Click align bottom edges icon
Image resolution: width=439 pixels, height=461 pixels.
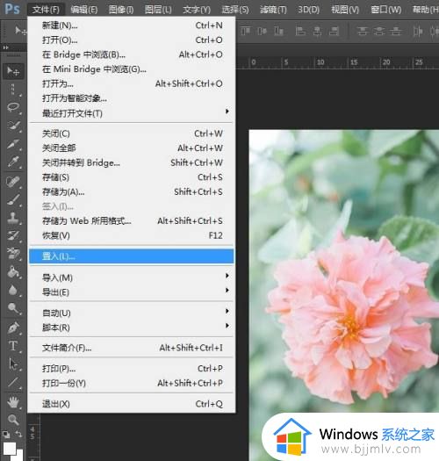point(278,31)
